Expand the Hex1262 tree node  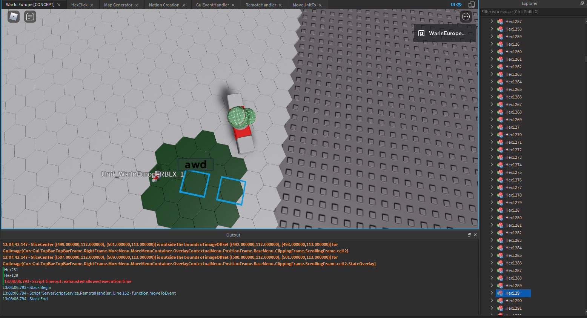(492, 67)
